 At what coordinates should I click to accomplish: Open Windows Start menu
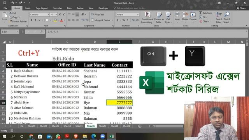[4, 136]
